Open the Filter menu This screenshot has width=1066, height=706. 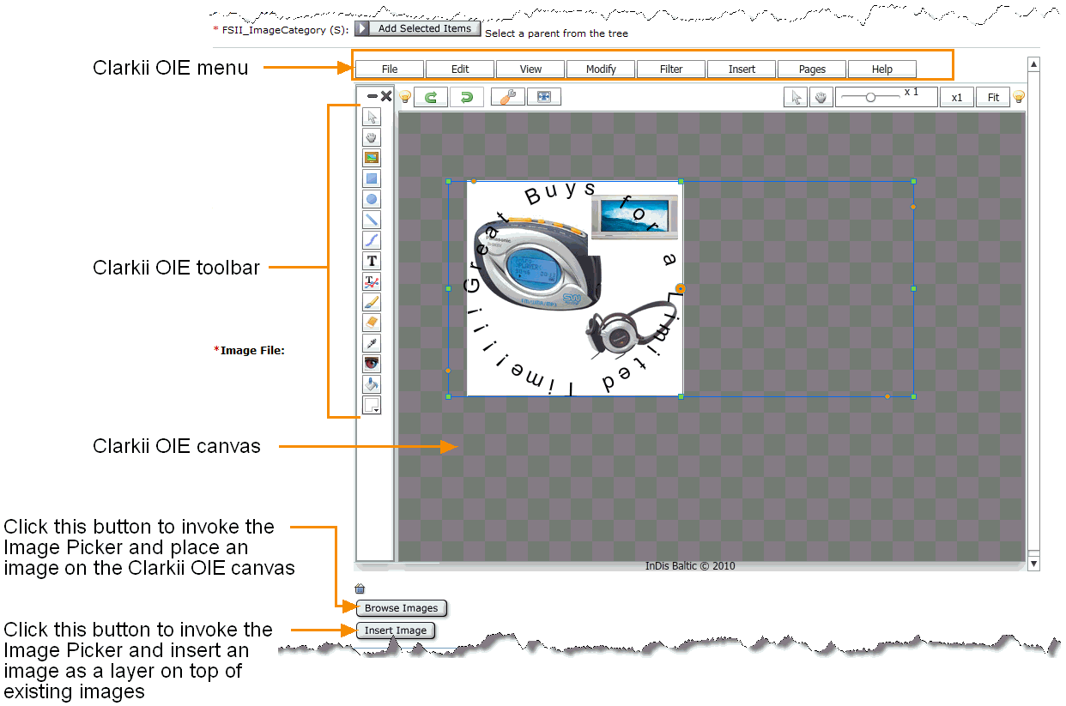tap(671, 69)
